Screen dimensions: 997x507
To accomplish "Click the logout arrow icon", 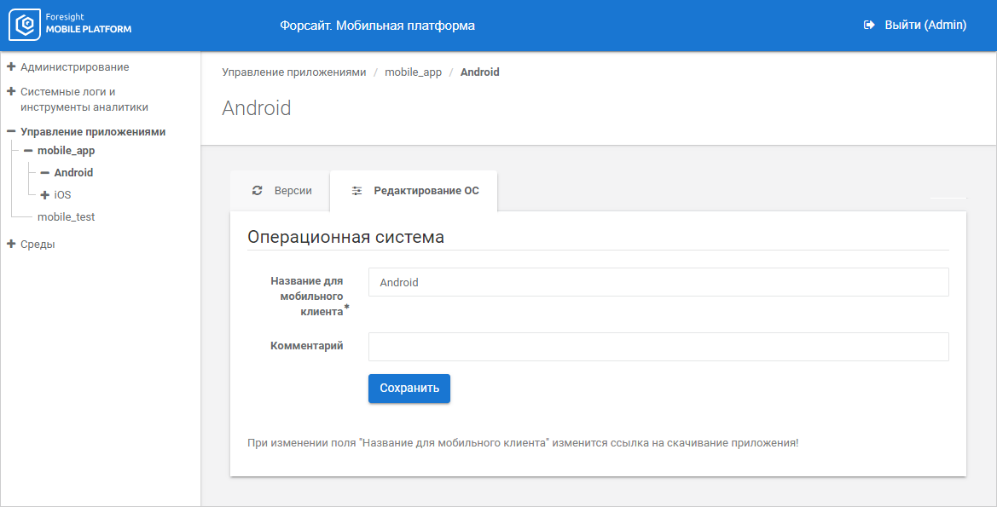I will [869, 25].
